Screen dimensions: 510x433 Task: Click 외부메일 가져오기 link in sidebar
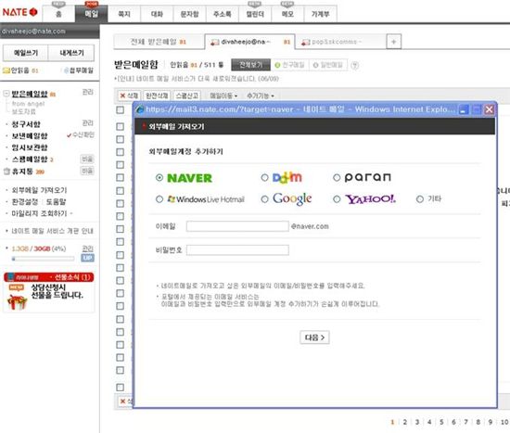[x=39, y=190]
